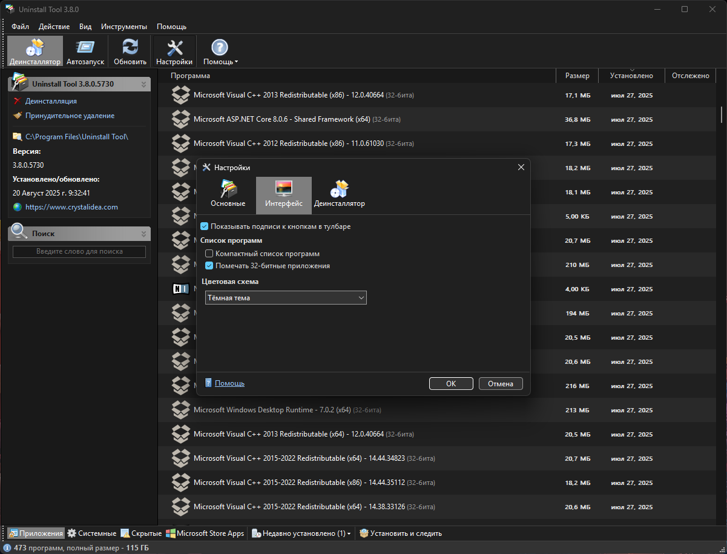Collapse the Поиск panel chevron
The height and width of the screenshot is (554, 727).
(143, 234)
